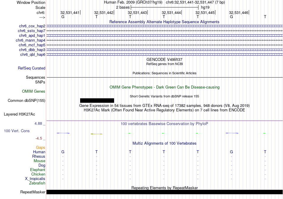
Task: Click the Window Position label
Action: 31,2
